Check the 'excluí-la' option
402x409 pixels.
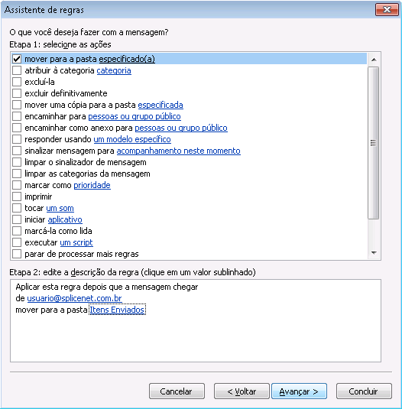(x=17, y=82)
